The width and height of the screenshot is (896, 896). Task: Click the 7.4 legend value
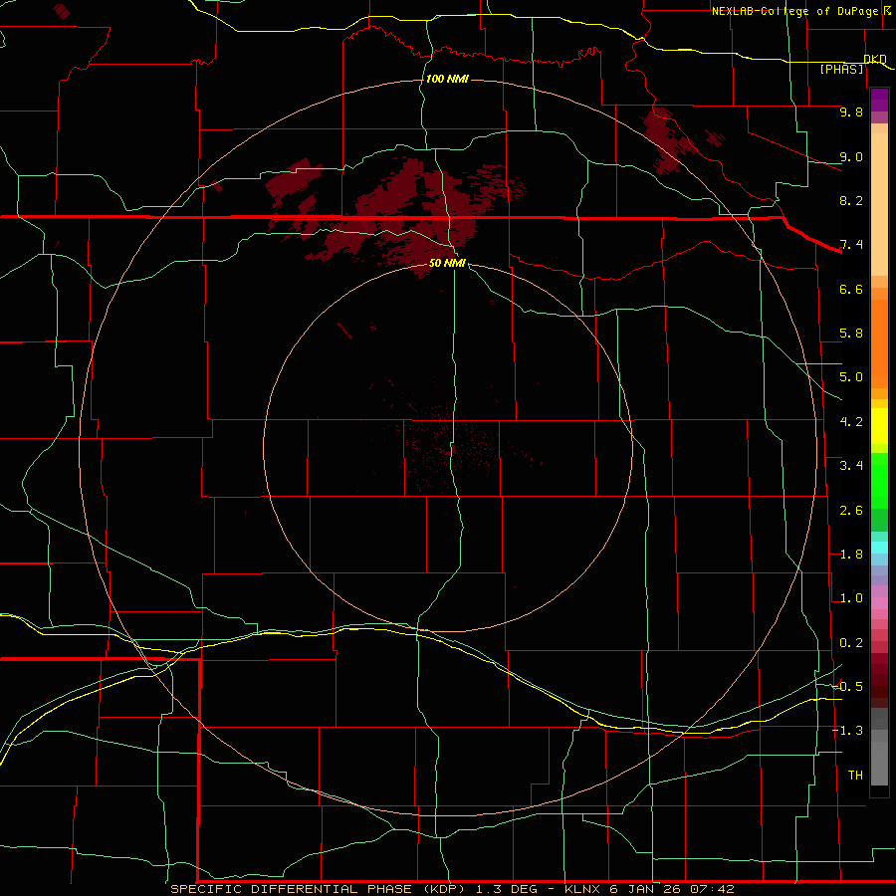click(x=851, y=245)
